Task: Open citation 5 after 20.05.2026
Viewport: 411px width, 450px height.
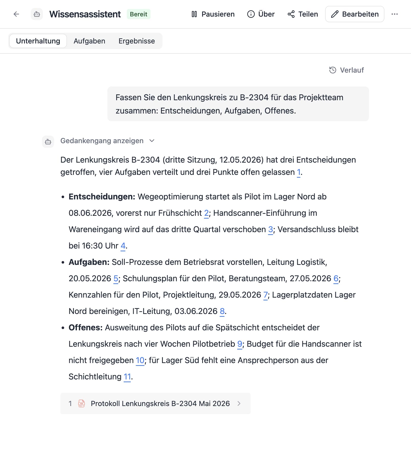Action: pyautogui.click(x=116, y=279)
